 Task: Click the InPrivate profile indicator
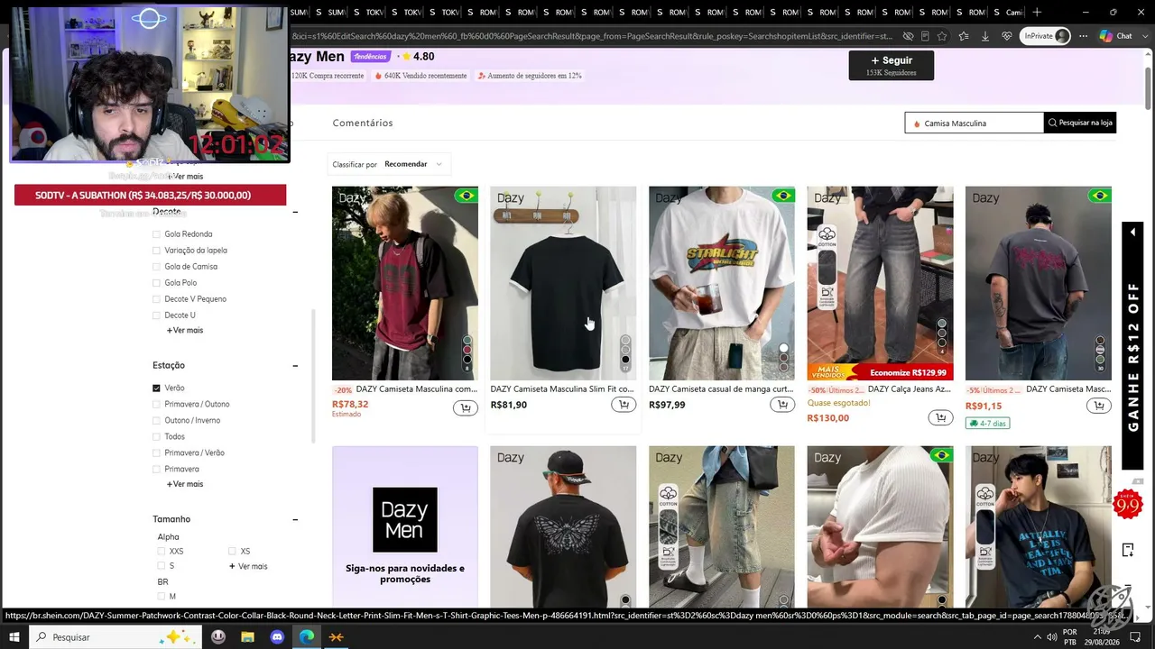[x=1045, y=36]
